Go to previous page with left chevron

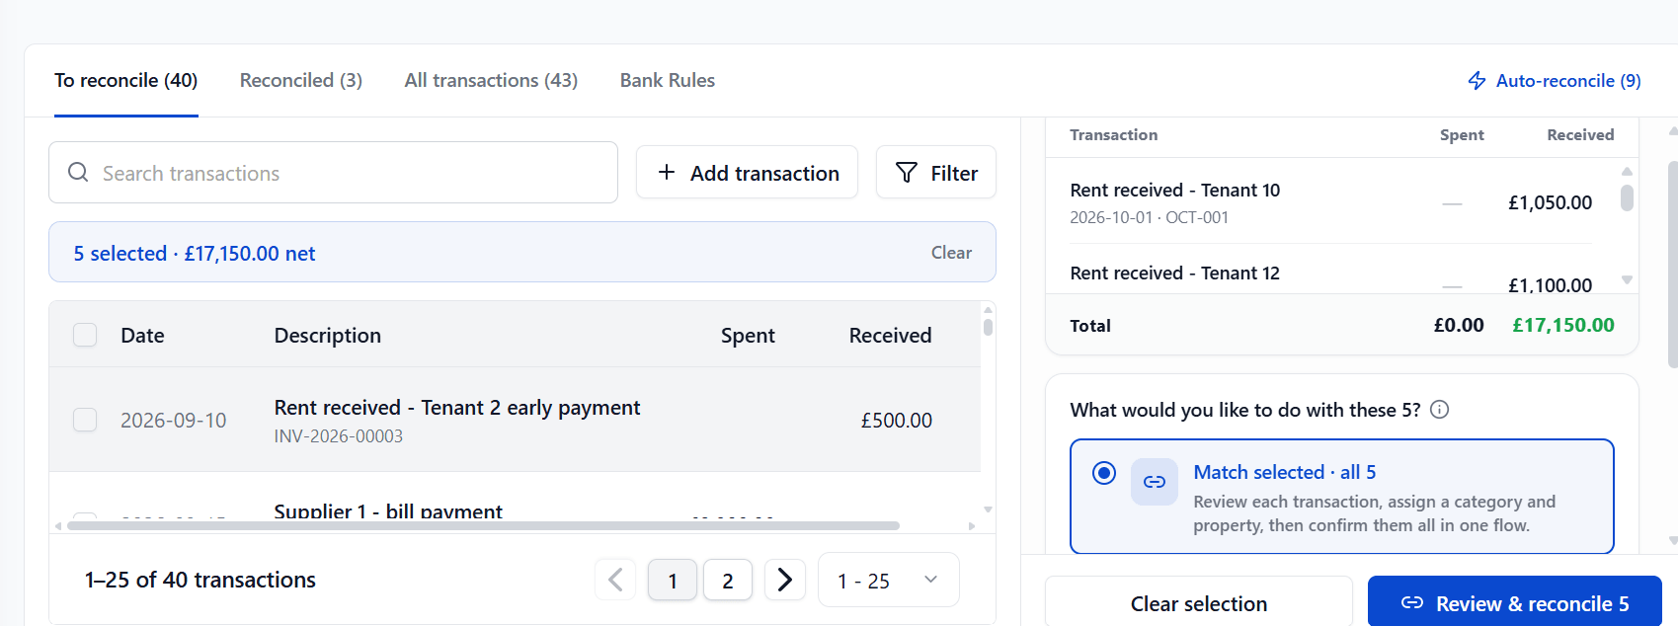point(615,580)
